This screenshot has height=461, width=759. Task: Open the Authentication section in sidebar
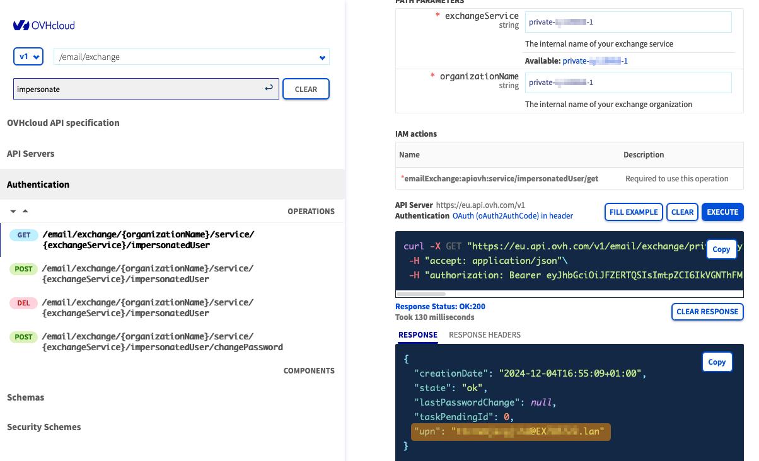point(38,185)
